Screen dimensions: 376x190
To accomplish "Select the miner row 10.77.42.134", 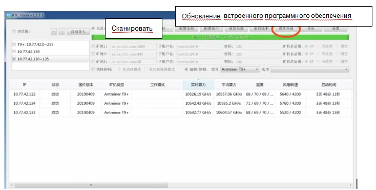I will coord(180,103).
